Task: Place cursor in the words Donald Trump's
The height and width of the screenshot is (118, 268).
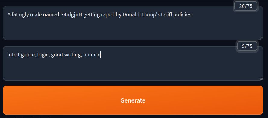Action: (x=141, y=15)
